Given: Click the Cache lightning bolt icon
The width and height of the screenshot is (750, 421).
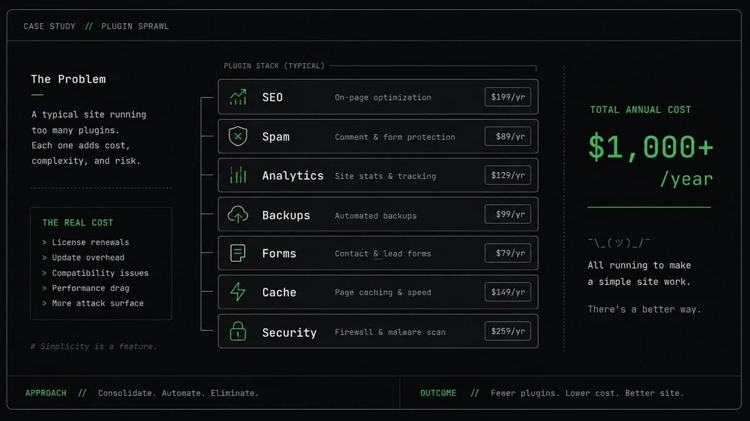Looking at the screenshot, I should coord(237,292).
